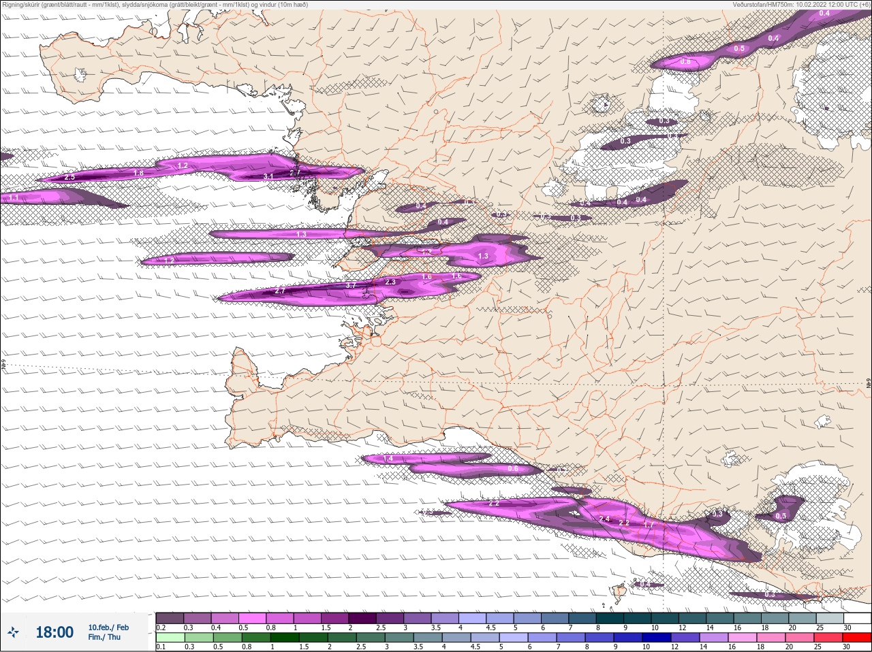872x652 pixels.
Task: Click the 1.7 value near the south coast
Action: pyautogui.click(x=649, y=525)
